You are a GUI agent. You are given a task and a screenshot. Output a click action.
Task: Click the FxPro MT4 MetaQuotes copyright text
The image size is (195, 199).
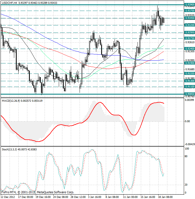[x=38, y=192]
